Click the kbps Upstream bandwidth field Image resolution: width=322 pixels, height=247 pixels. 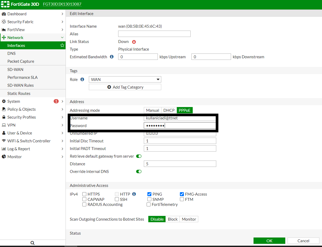[x=138, y=57]
